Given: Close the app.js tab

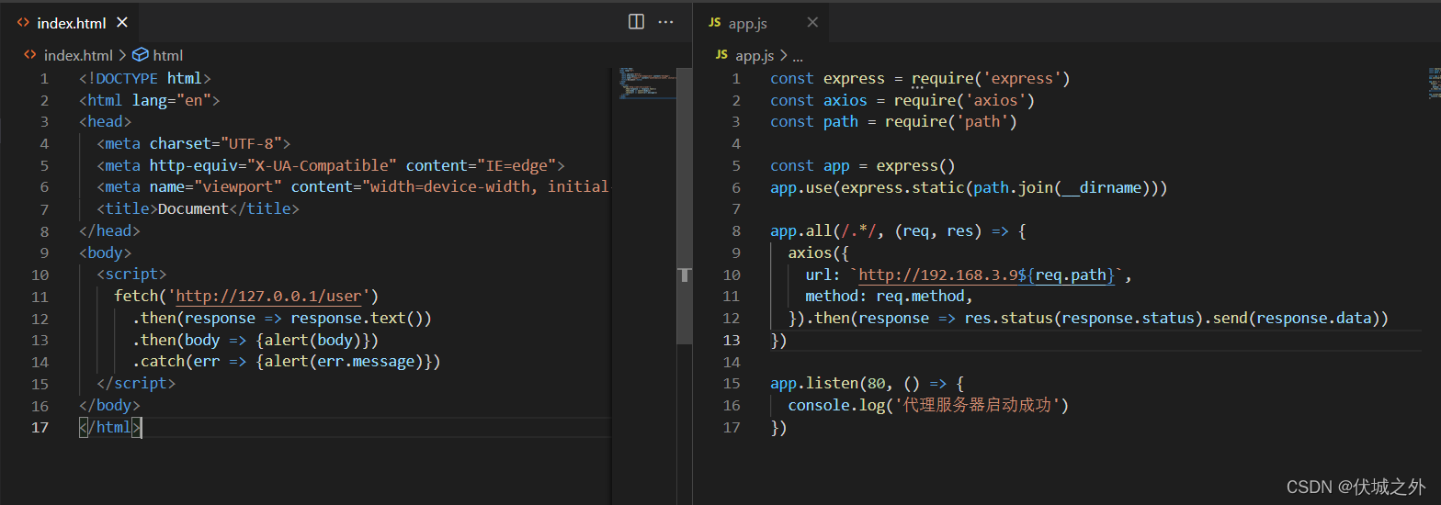Looking at the screenshot, I should (x=811, y=22).
